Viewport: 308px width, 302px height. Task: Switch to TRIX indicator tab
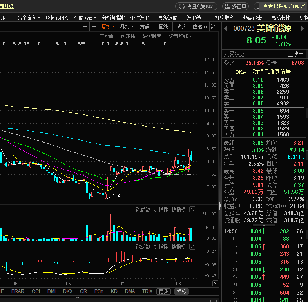(x=147, y=291)
